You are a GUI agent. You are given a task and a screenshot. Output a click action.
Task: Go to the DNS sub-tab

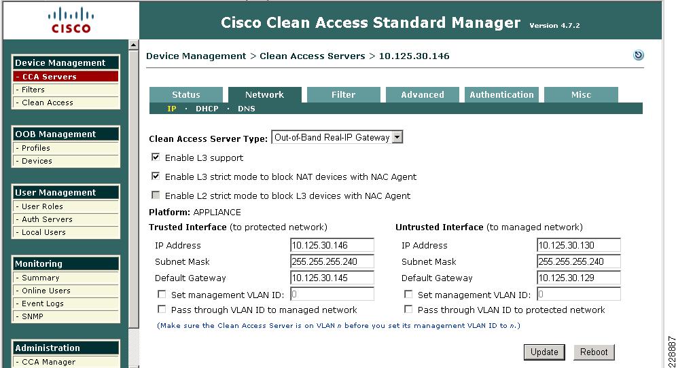[247, 109]
